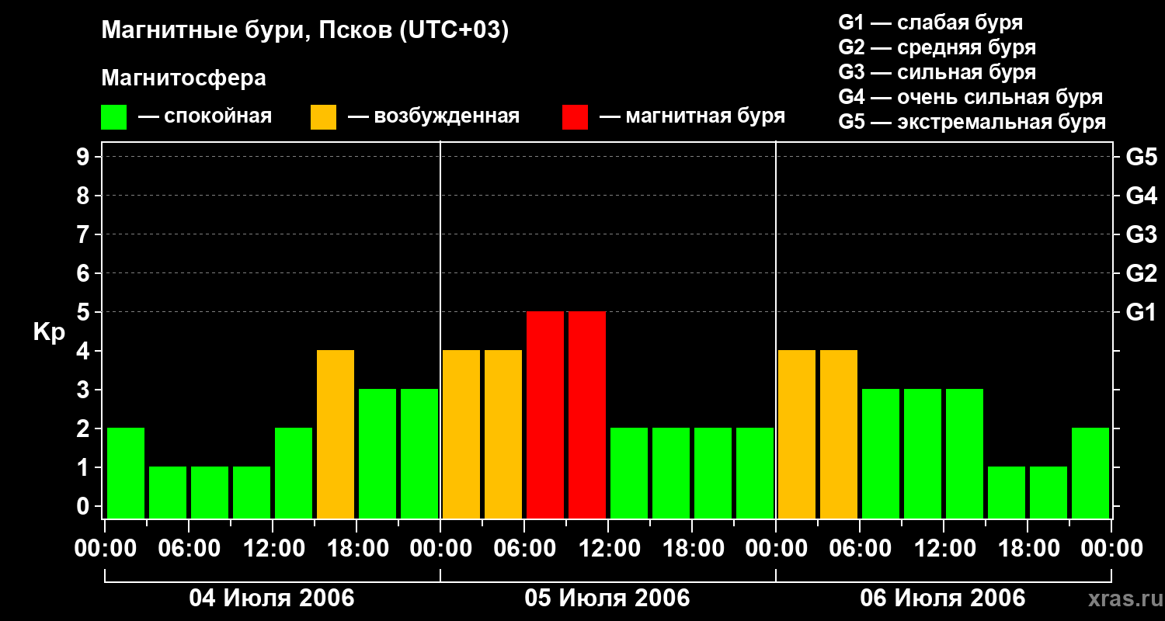Viewport: 1165px width, 621px height.
Task: Click the first orange bar on 05 July
Action: click(461, 434)
